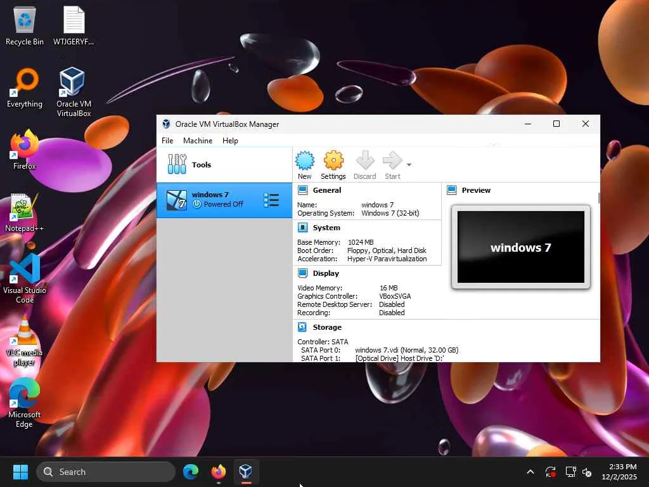This screenshot has height=487, width=649.
Task: Click the 'windows 7.vdi (Normal, 32.00 GB)' text
Action: click(x=406, y=350)
